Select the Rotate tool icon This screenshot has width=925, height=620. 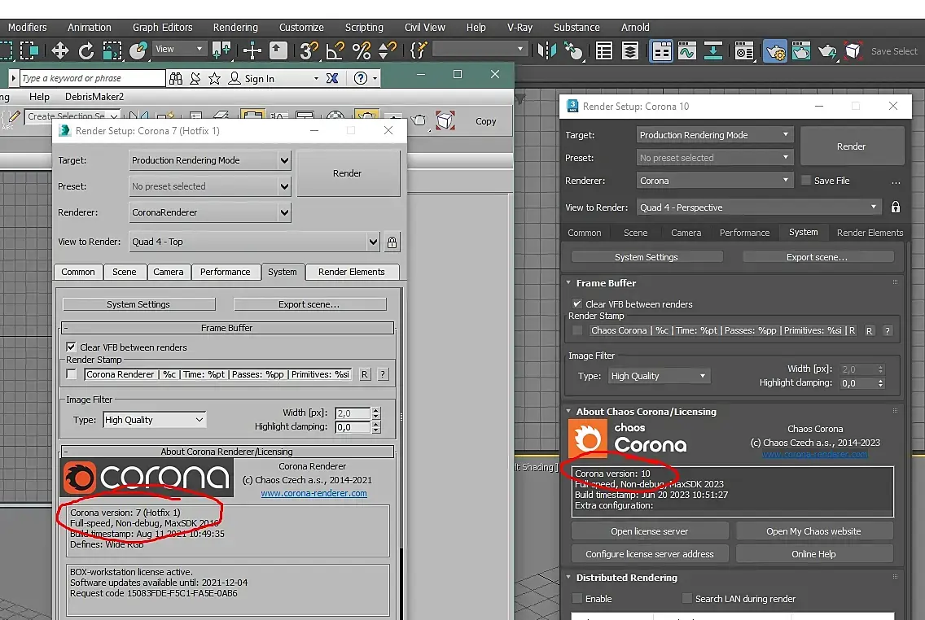[86, 50]
